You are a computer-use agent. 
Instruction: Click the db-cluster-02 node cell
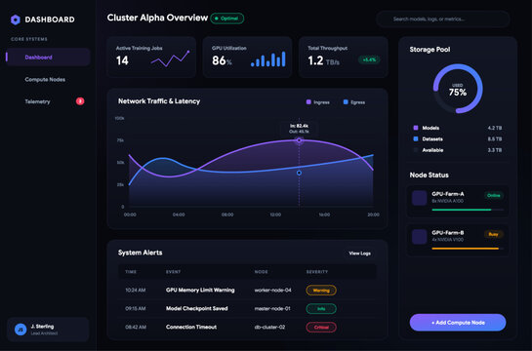[x=269, y=327]
